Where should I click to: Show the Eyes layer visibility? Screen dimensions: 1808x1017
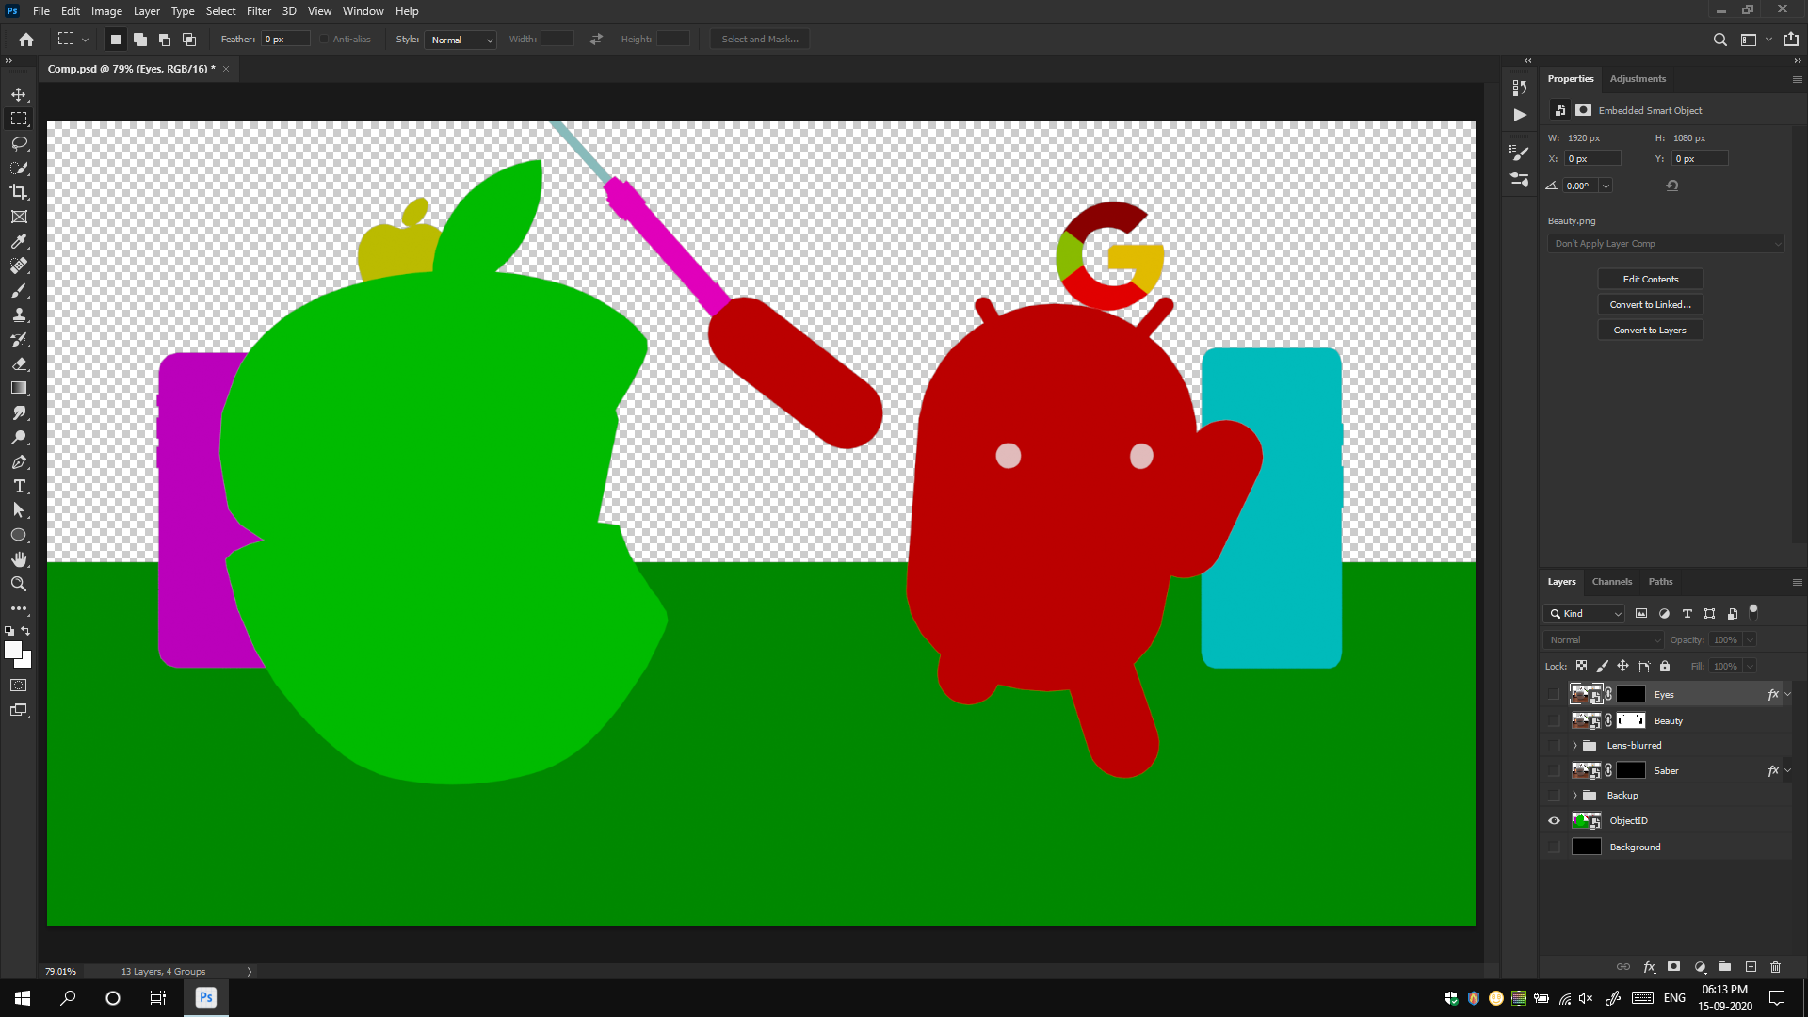tap(1554, 694)
